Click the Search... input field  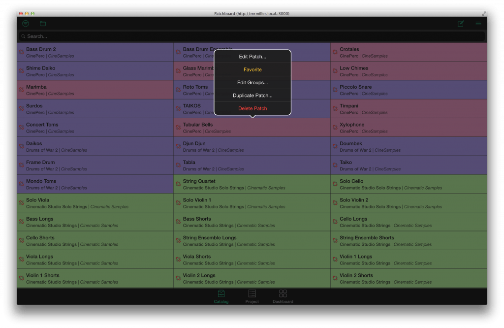(x=252, y=36)
